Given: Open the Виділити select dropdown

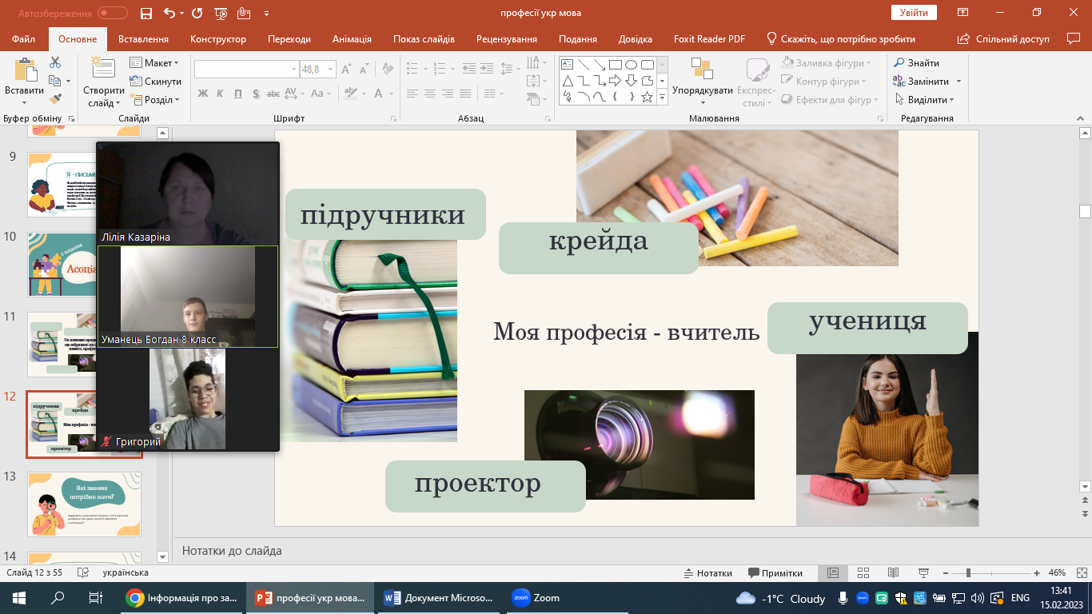Looking at the screenshot, I should [x=925, y=100].
